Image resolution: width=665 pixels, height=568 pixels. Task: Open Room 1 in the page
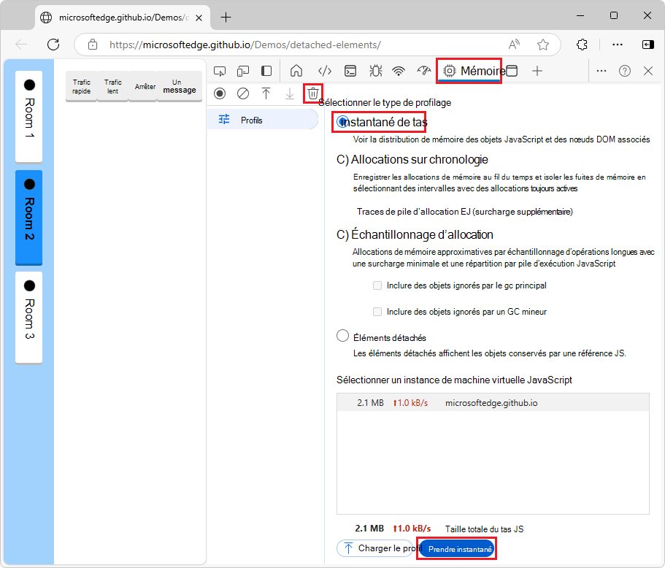[29, 116]
